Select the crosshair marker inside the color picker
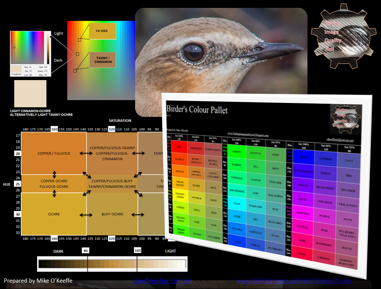The height and width of the screenshot is (289, 381). [x=14, y=48]
